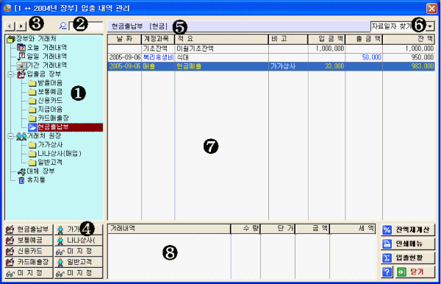441x284 pixels.
Task: Select the 현금매출 33,000 ledger row
Action: (x=271, y=66)
